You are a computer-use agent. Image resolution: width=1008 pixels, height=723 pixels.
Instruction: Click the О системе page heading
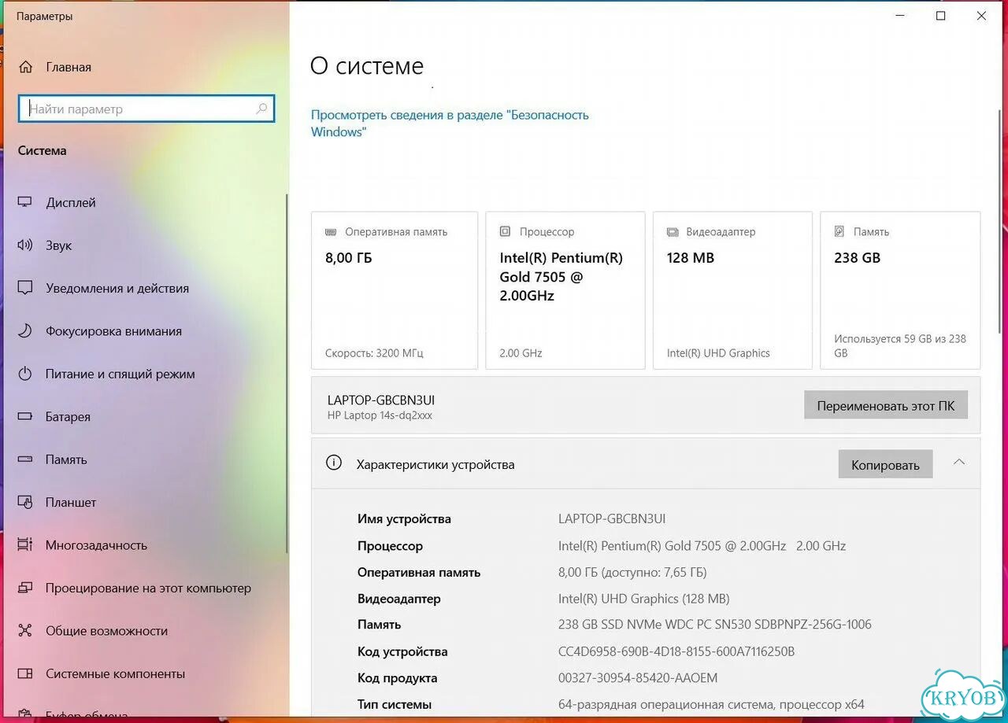pyautogui.click(x=367, y=66)
